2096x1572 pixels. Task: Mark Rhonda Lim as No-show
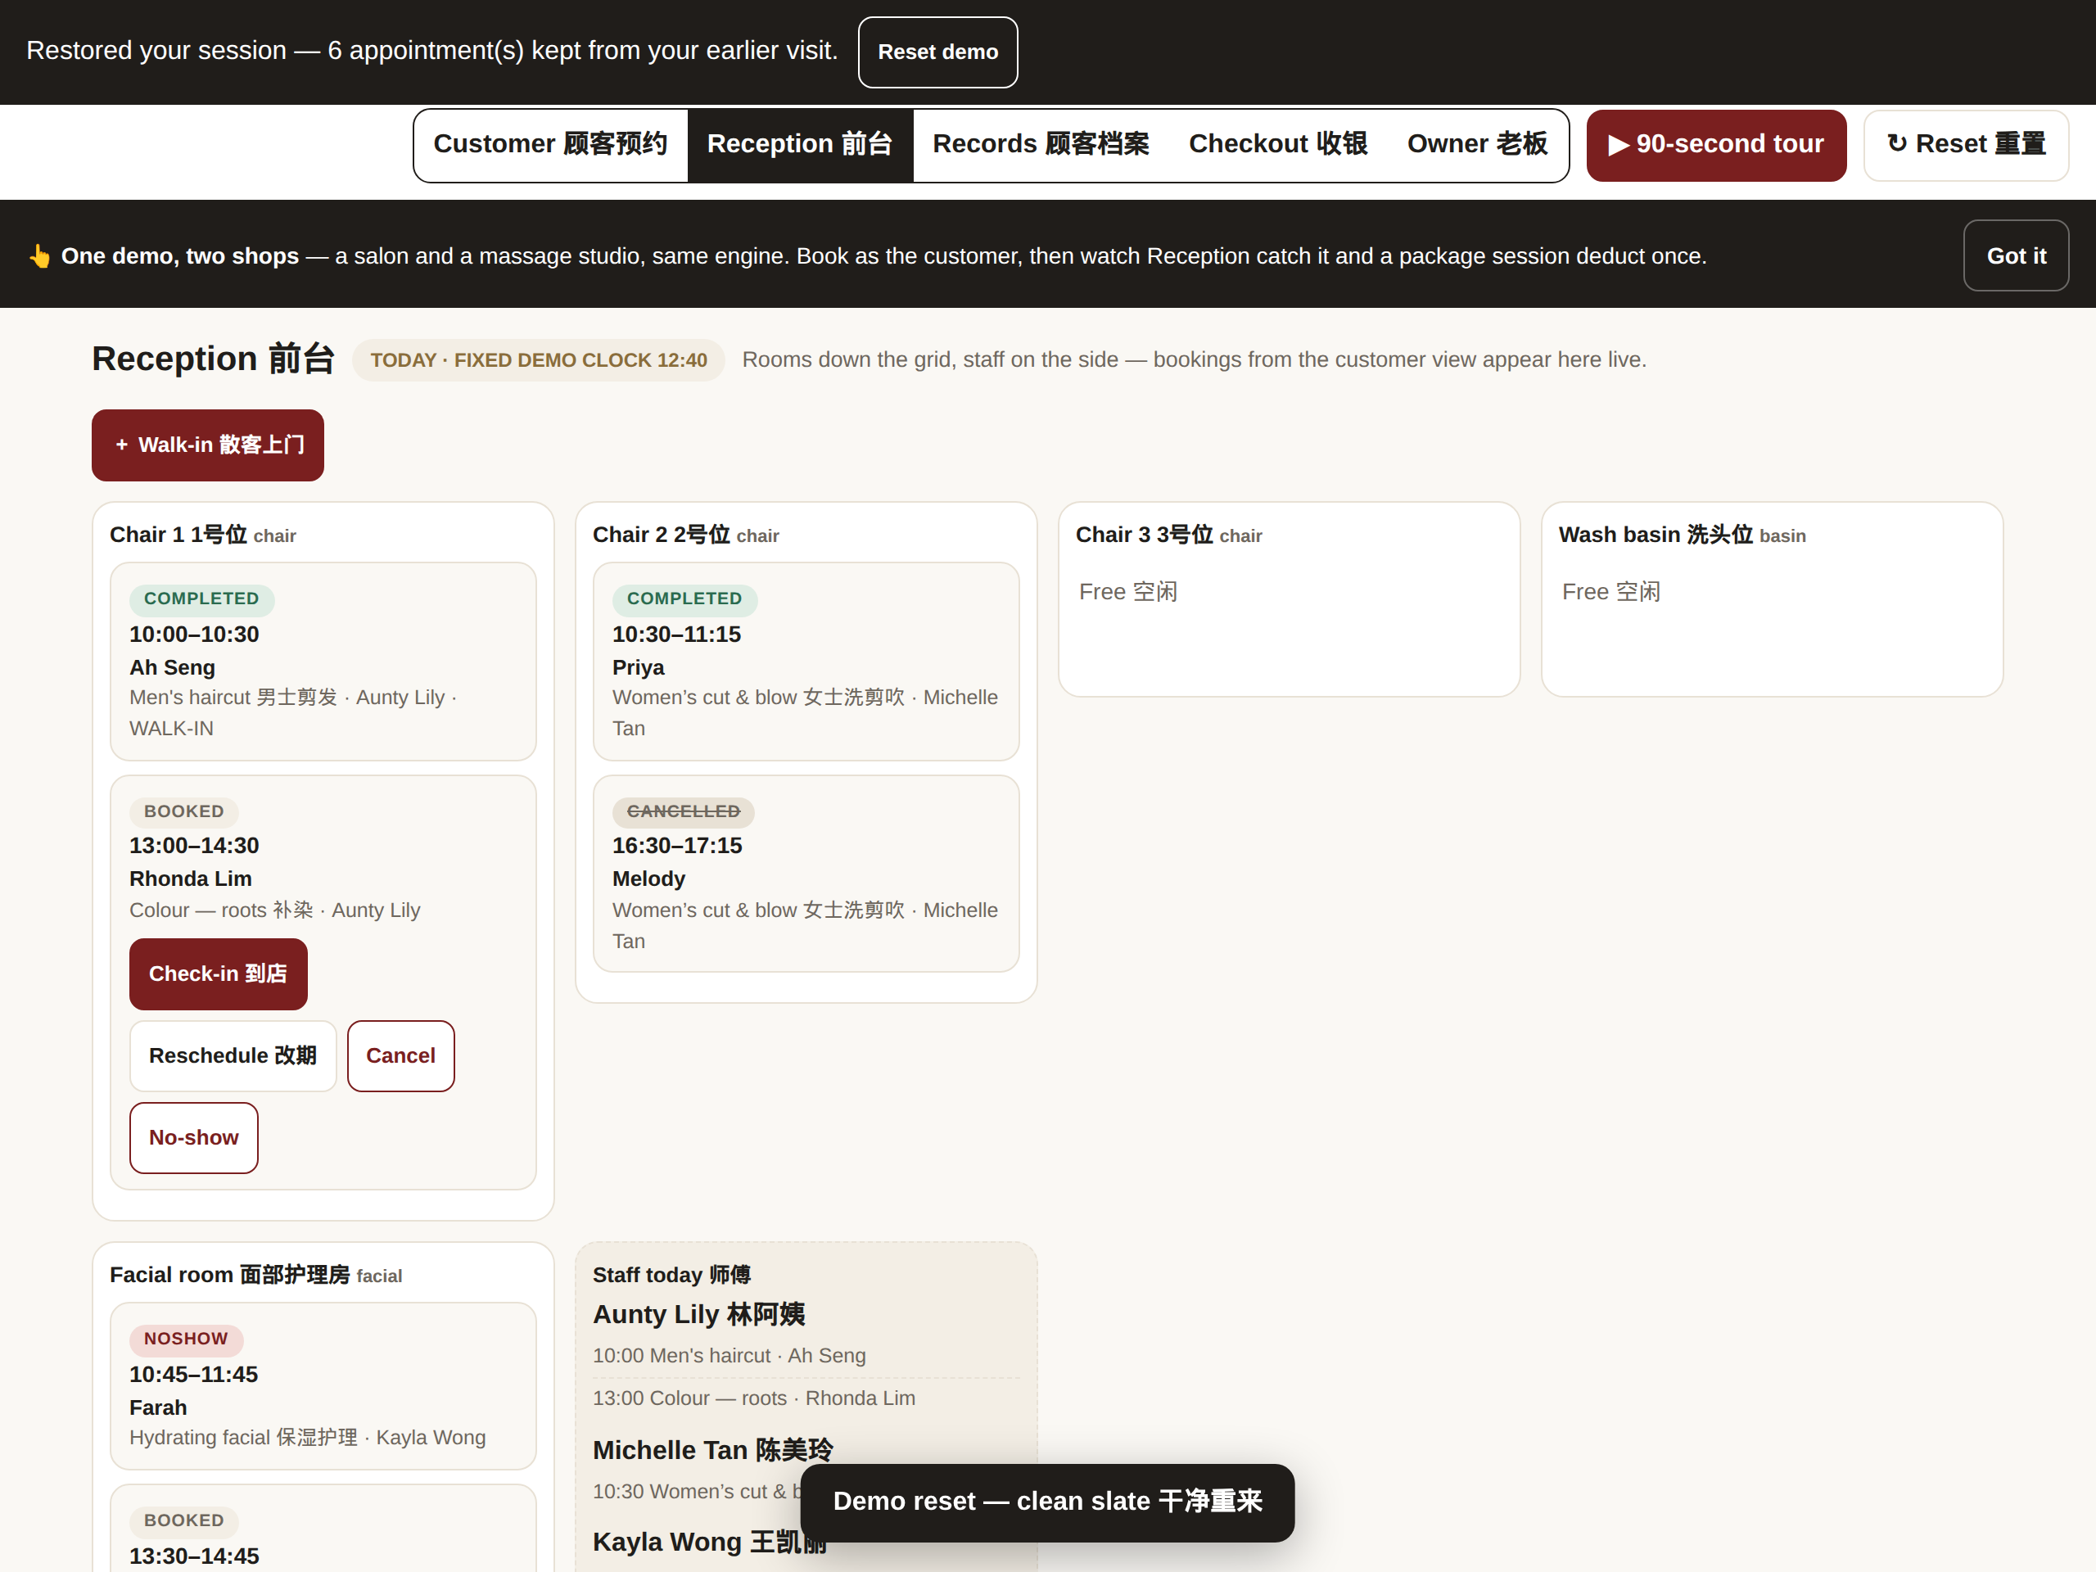point(193,1138)
